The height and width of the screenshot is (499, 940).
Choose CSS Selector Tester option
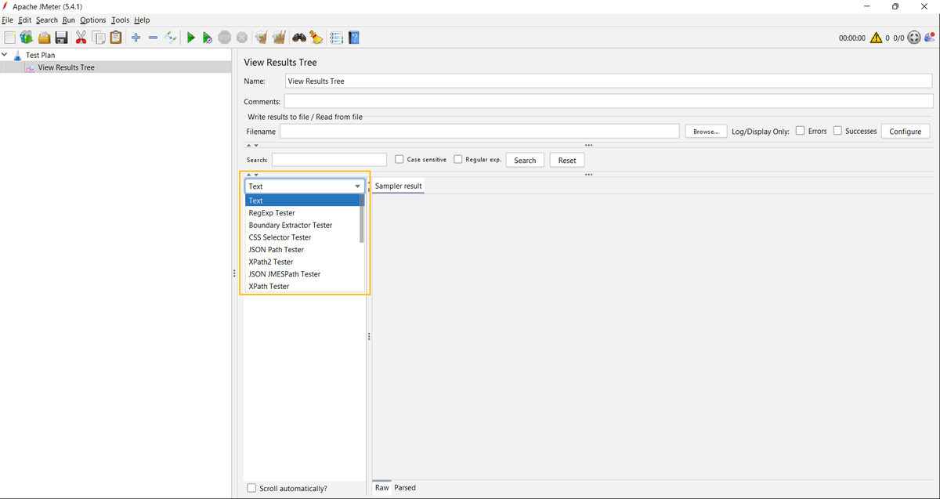click(302, 237)
